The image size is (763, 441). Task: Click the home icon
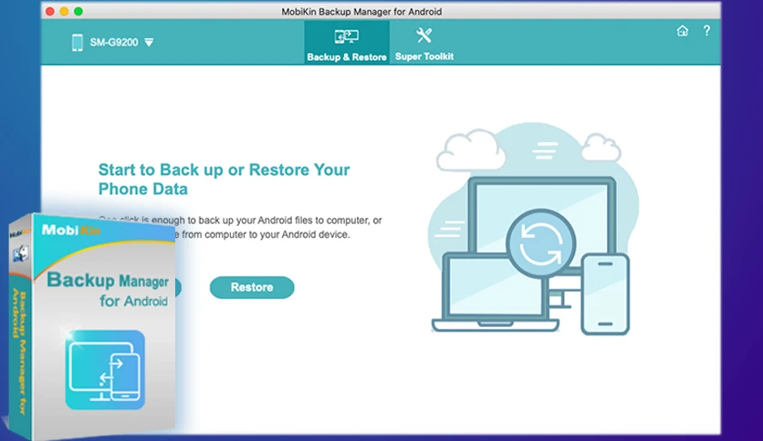[x=682, y=31]
